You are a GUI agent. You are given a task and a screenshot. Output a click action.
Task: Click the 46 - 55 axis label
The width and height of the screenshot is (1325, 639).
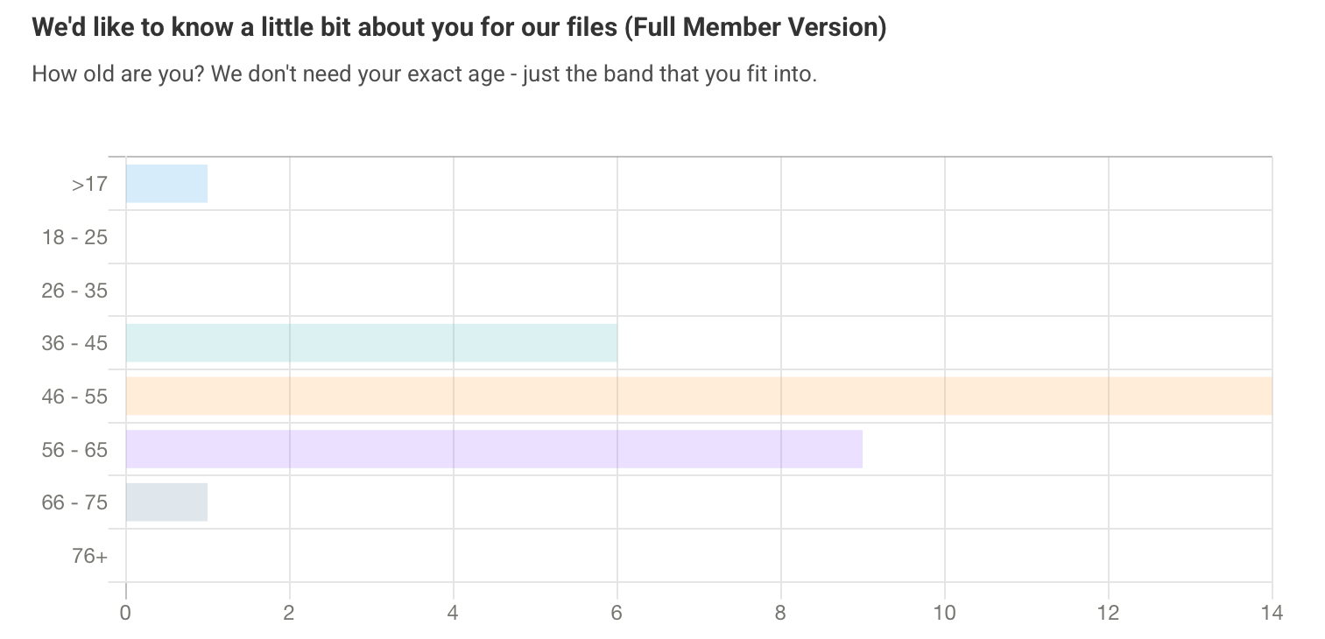[74, 397]
